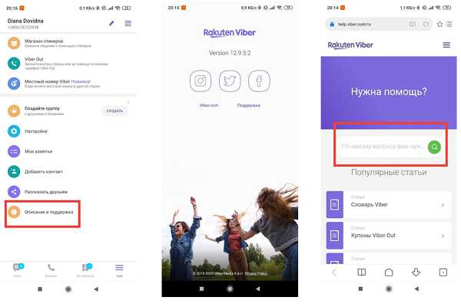
Task: Open the browser menu lines icon
Action: (449, 24)
